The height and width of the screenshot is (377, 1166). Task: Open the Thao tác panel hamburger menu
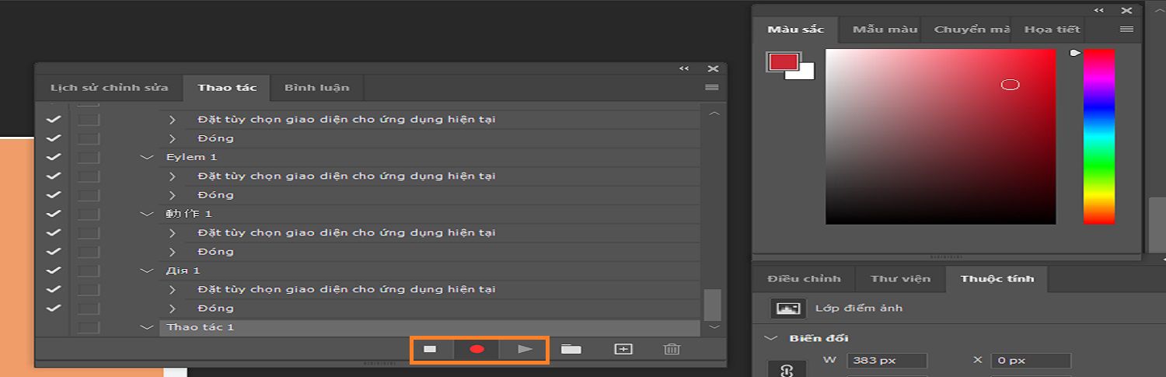[711, 88]
